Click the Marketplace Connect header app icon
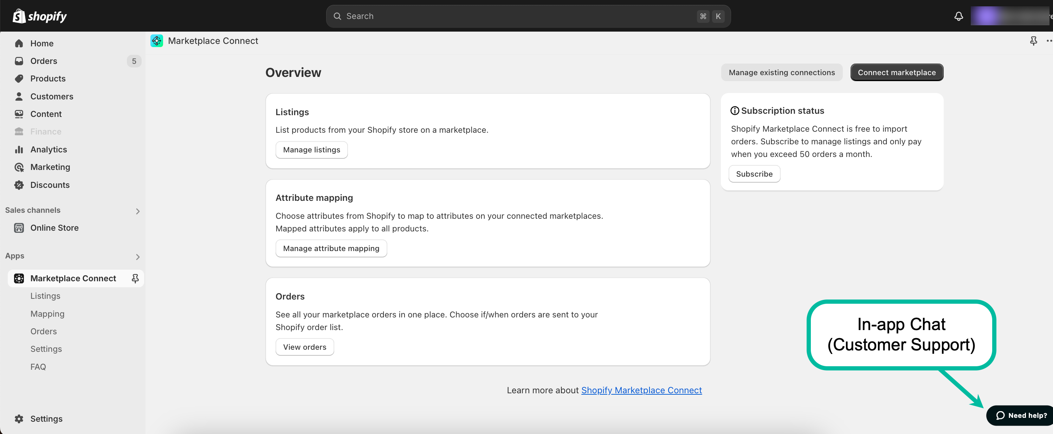This screenshot has width=1053, height=434. (x=156, y=41)
